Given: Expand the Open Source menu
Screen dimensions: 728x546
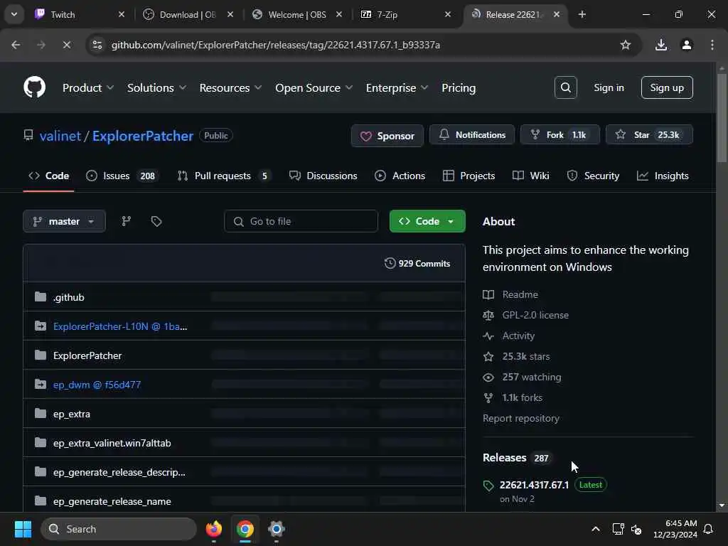Looking at the screenshot, I should point(314,87).
